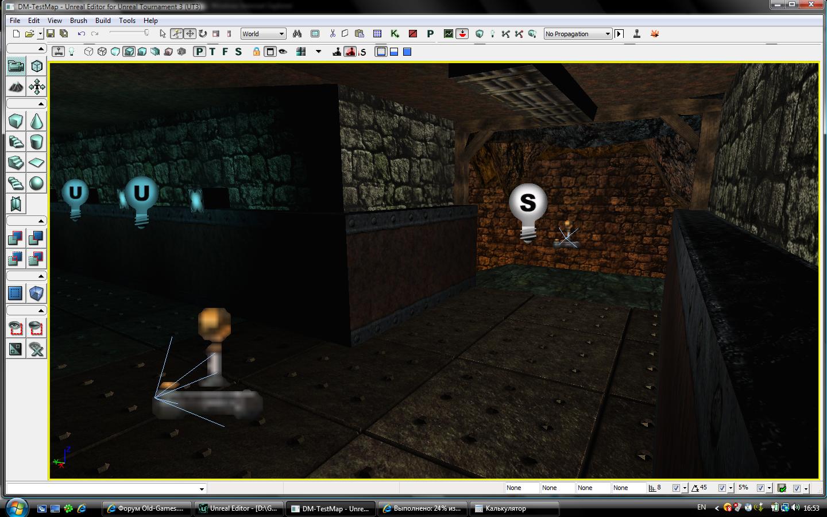Open the File menu
Image resolution: width=827 pixels, height=517 pixels.
(x=15, y=20)
